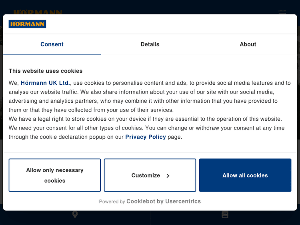Open the Details tab
Viewport: 300px width, 225px height.
(x=150, y=44)
